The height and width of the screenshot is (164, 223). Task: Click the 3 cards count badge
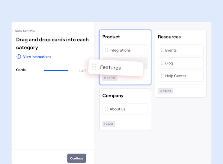[165, 91]
